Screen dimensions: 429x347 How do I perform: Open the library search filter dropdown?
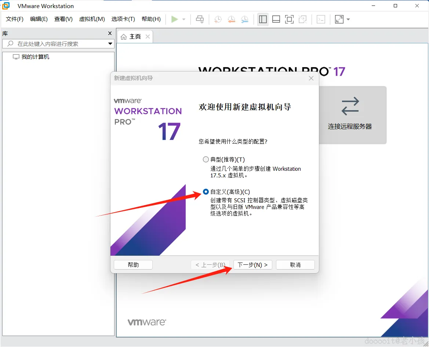pyautogui.click(x=110, y=44)
